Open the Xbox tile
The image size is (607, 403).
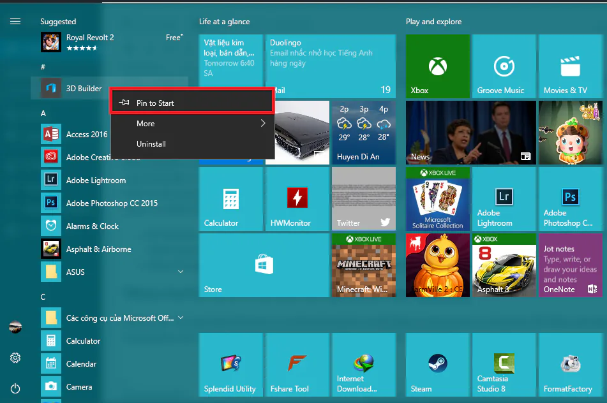click(438, 66)
